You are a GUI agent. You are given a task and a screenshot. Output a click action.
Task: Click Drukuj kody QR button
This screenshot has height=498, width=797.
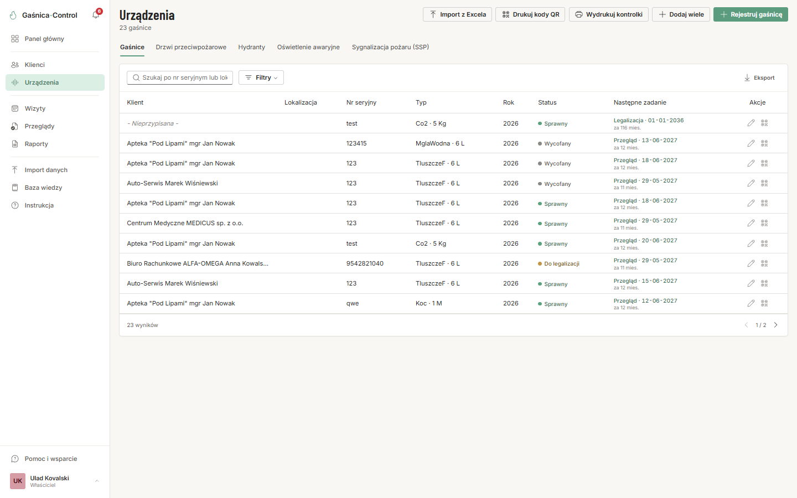(x=530, y=14)
